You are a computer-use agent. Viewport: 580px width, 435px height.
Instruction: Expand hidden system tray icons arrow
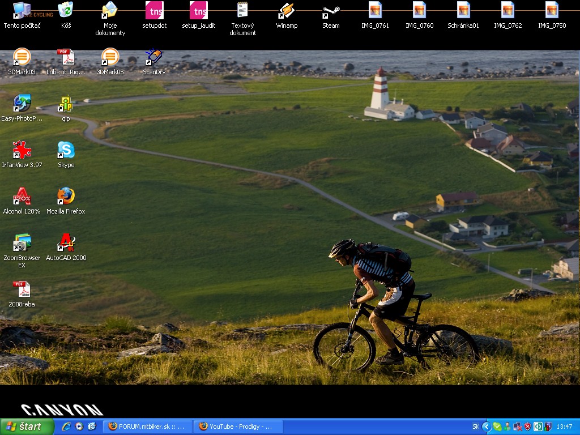pyautogui.click(x=486, y=427)
